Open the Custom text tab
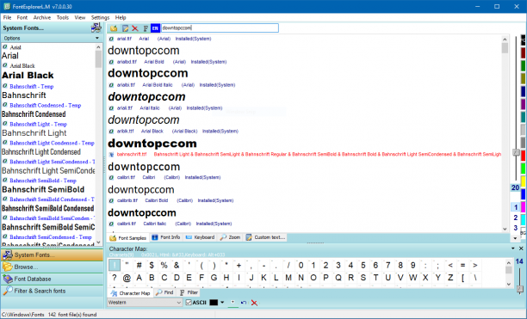 coord(266,237)
